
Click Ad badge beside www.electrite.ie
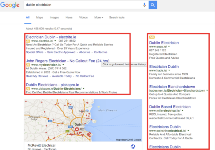28,41
